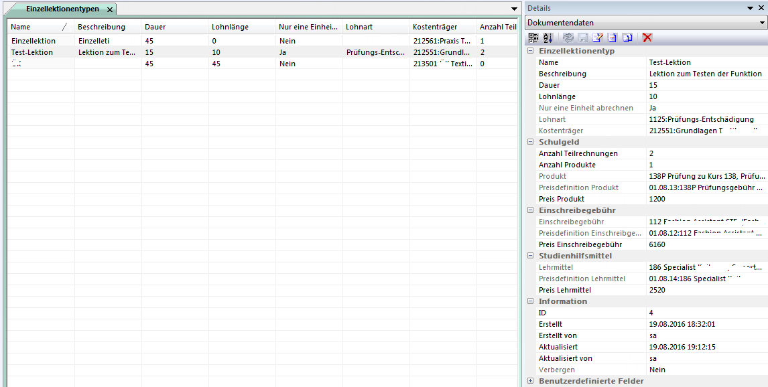Select the Einzellektionentypen tab
Image resolution: width=768 pixels, height=387 pixels.
tap(62, 9)
